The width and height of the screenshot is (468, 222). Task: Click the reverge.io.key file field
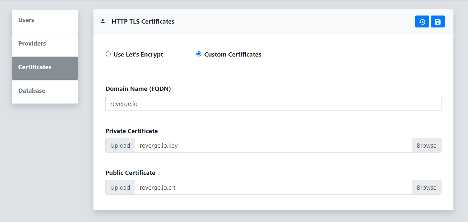273,145
